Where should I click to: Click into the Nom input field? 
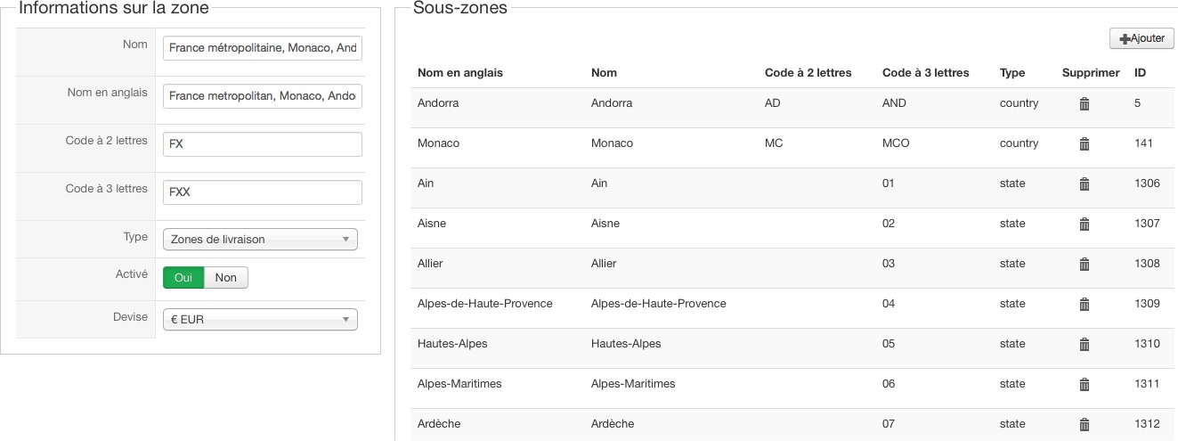coord(263,48)
